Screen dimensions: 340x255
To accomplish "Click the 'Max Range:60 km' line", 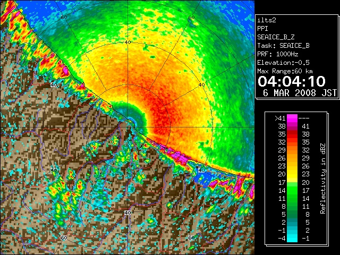I will (x=285, y=71).
